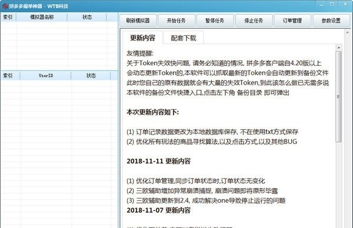Pause tasks using 暂停任务 button

click(215, 21)
